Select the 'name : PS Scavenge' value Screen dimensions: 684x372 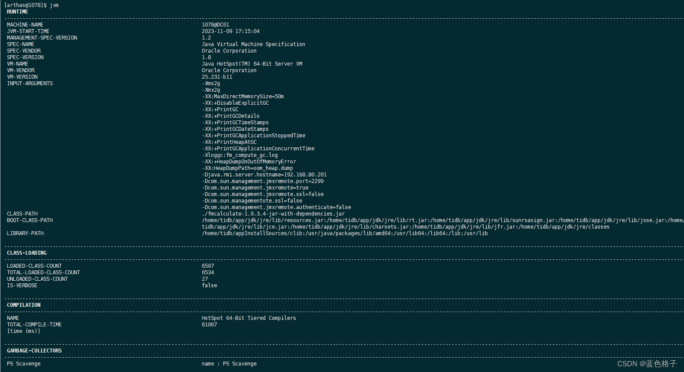click(x=229, y=364)
